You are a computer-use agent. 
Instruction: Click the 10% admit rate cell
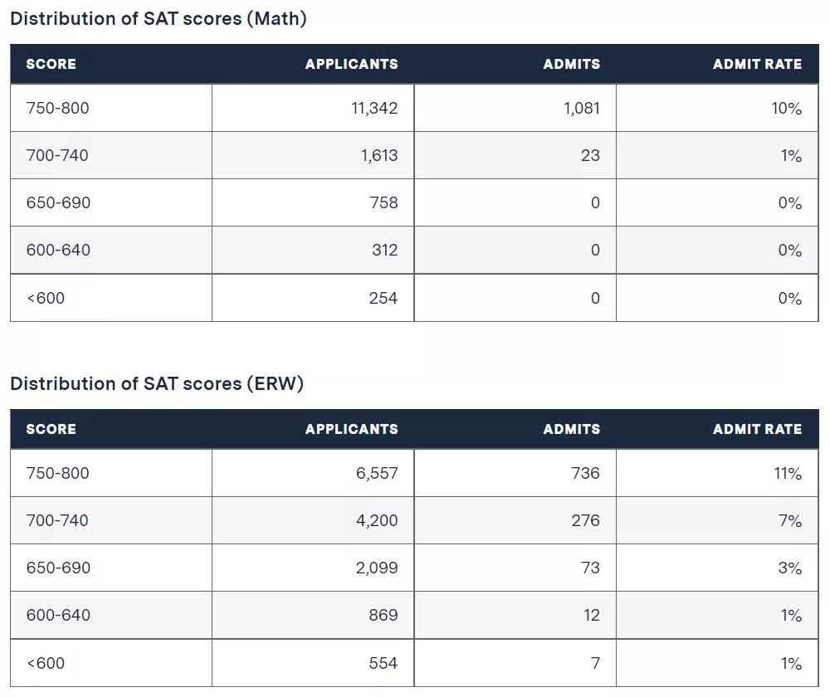pos(786,108)
